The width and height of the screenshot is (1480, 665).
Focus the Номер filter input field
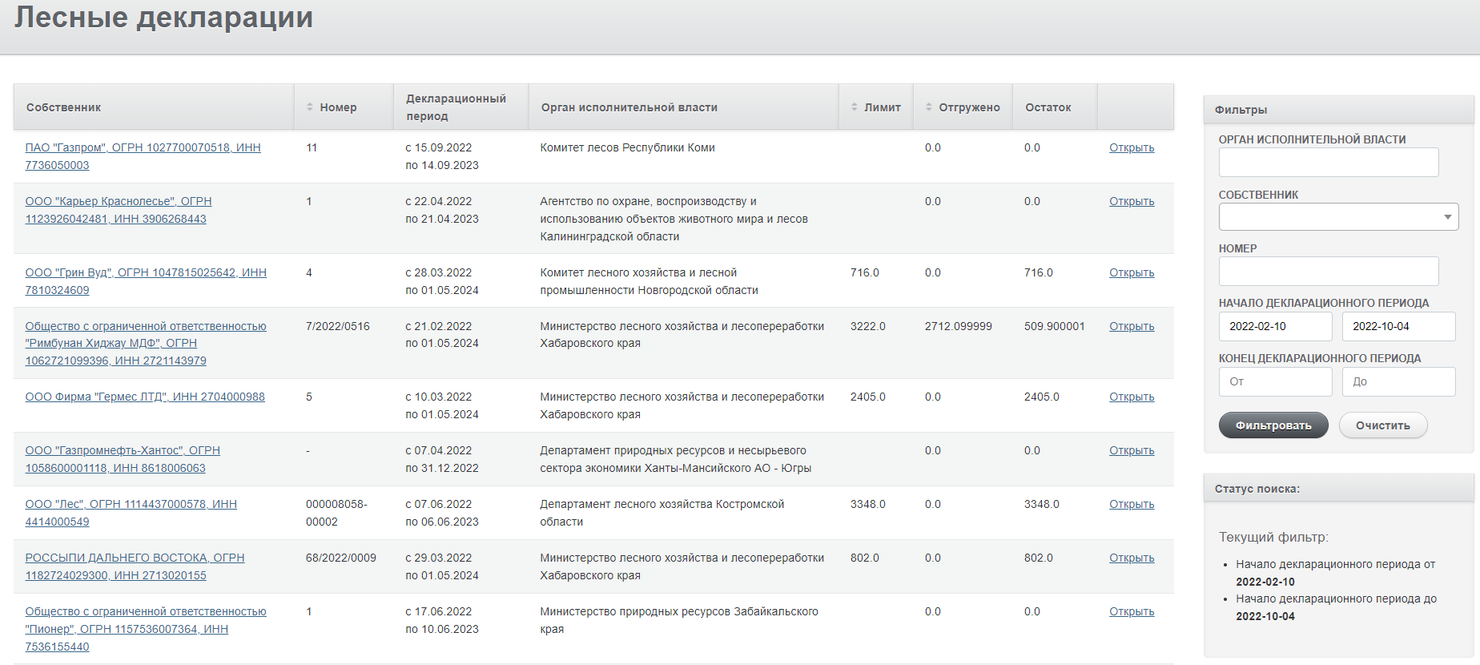pyautogui.click(x=1329, y=272)
